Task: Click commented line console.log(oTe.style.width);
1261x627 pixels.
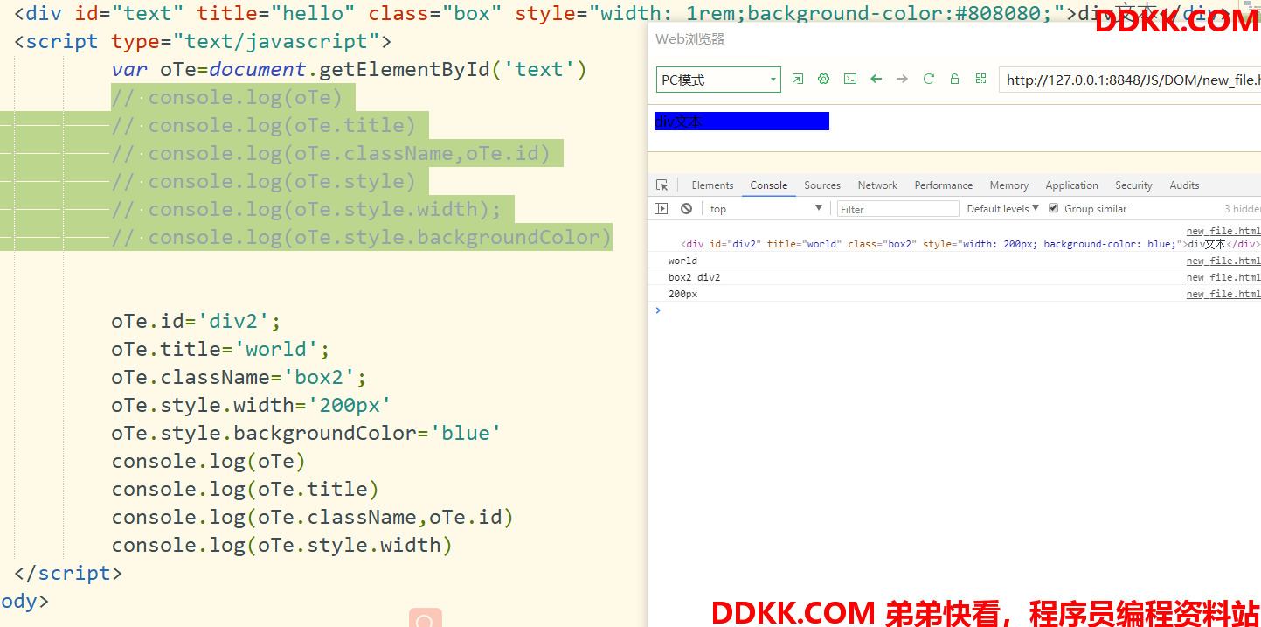Action: coord(306,209)
